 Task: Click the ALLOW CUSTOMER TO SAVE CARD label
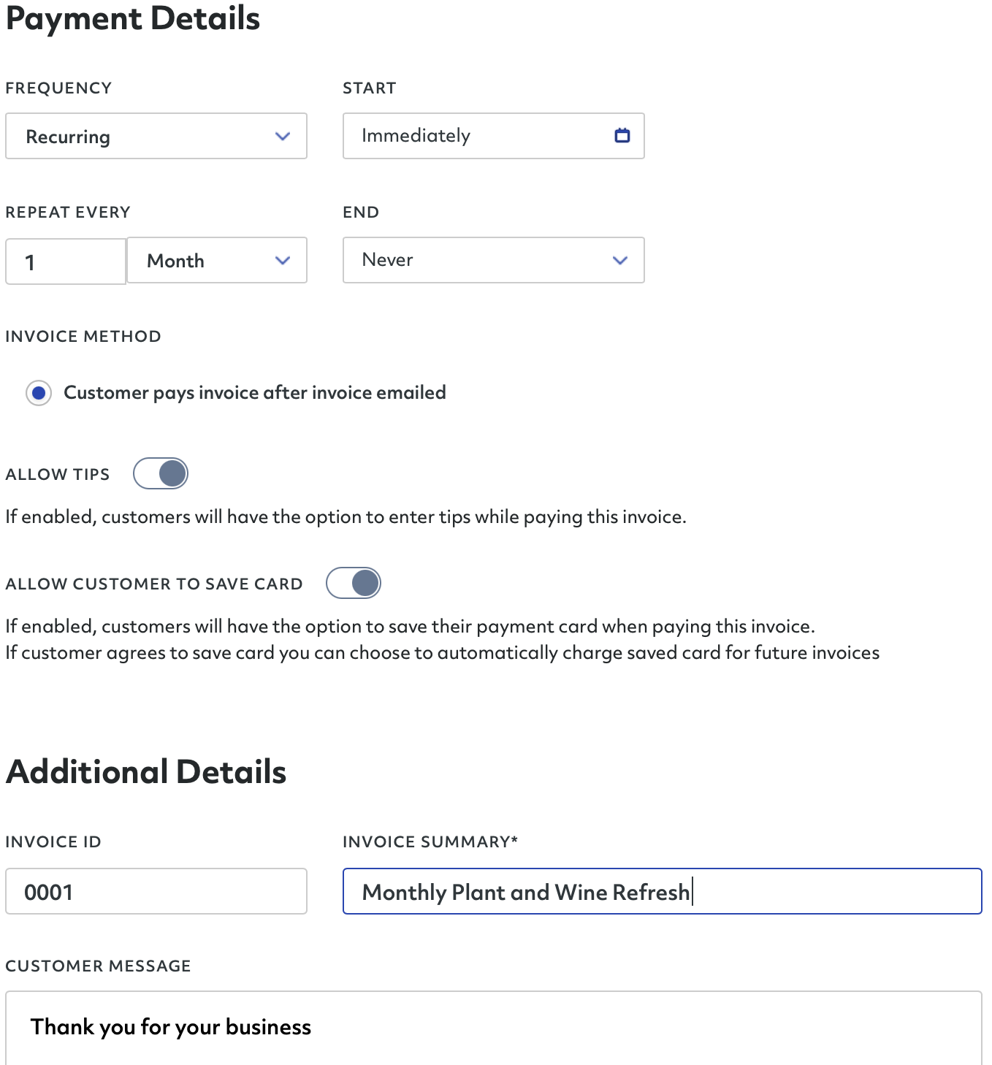154,584
